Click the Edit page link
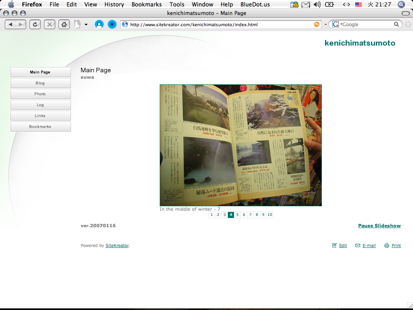This screenshot has height=310, width=413. (343, 245)
